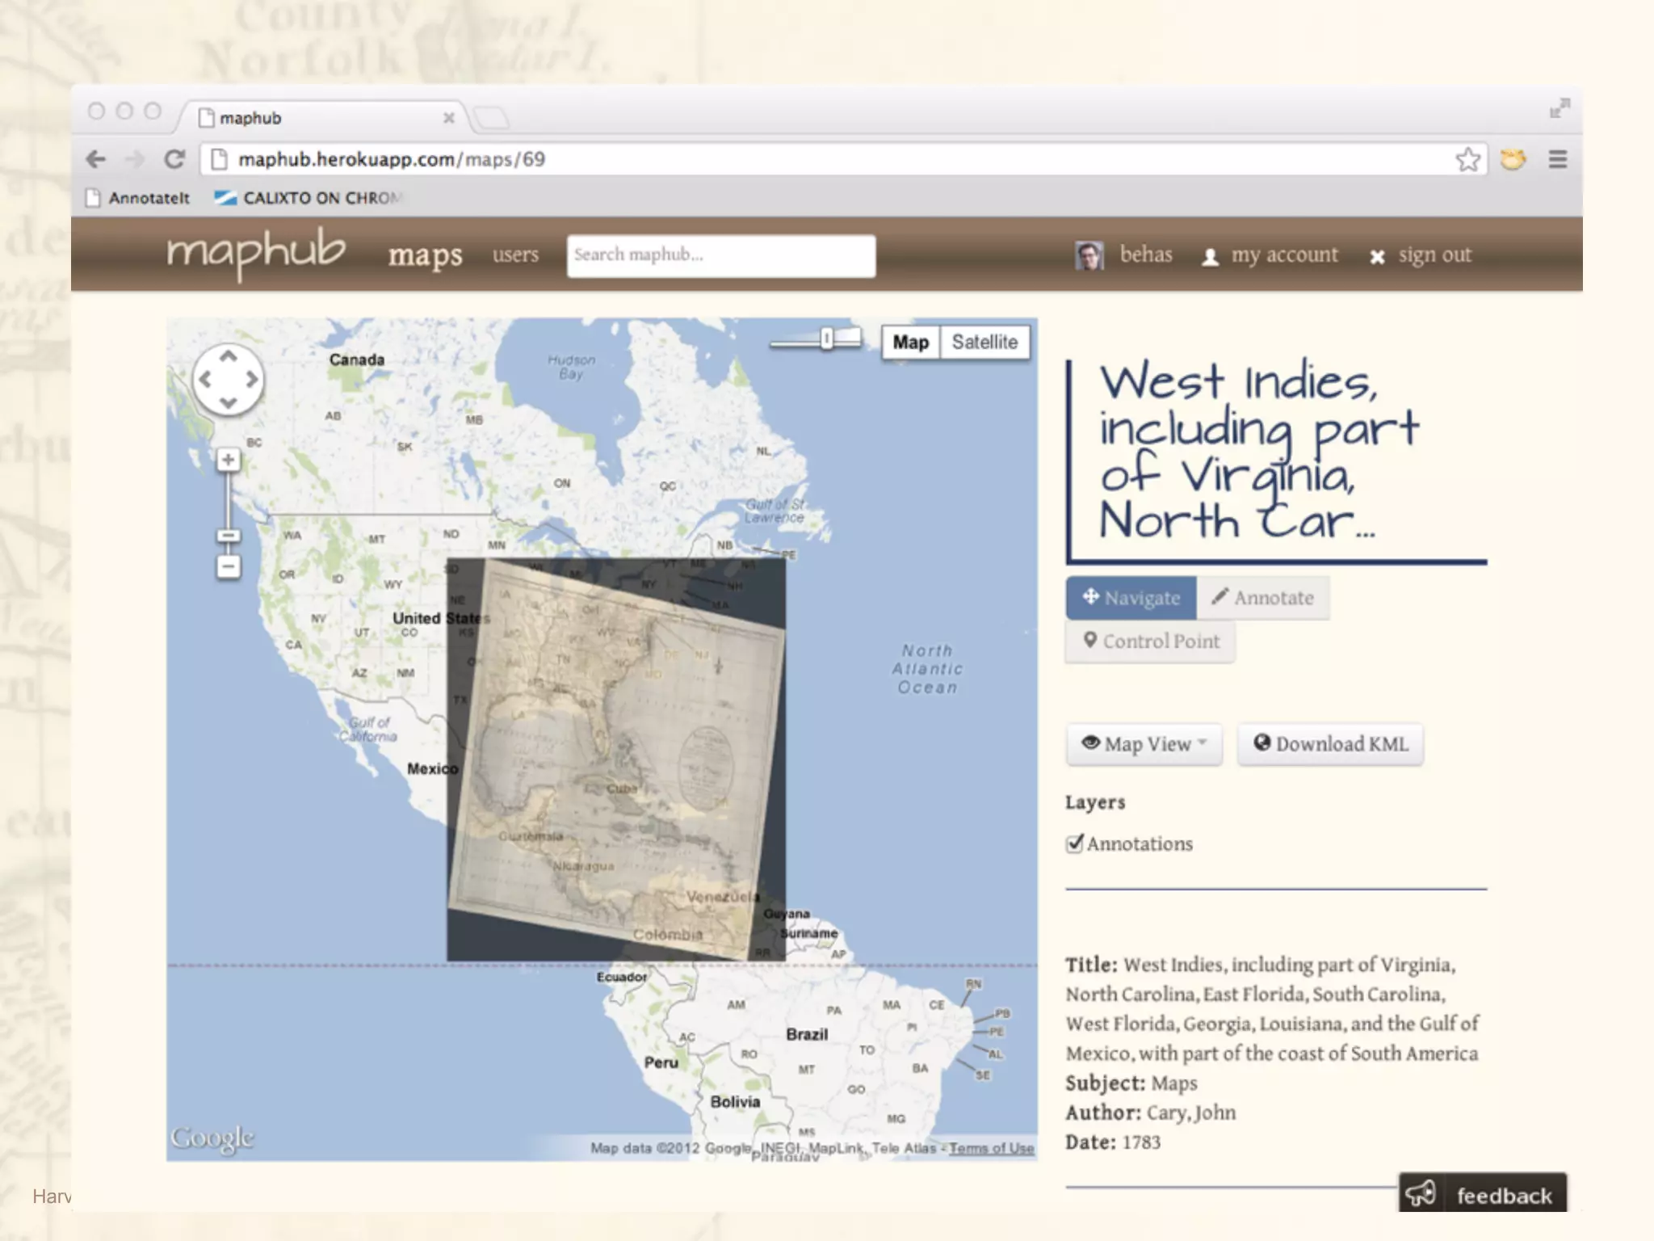Click the browser forward arrow
The image size is (1654, 1241).
click(134, 159)
